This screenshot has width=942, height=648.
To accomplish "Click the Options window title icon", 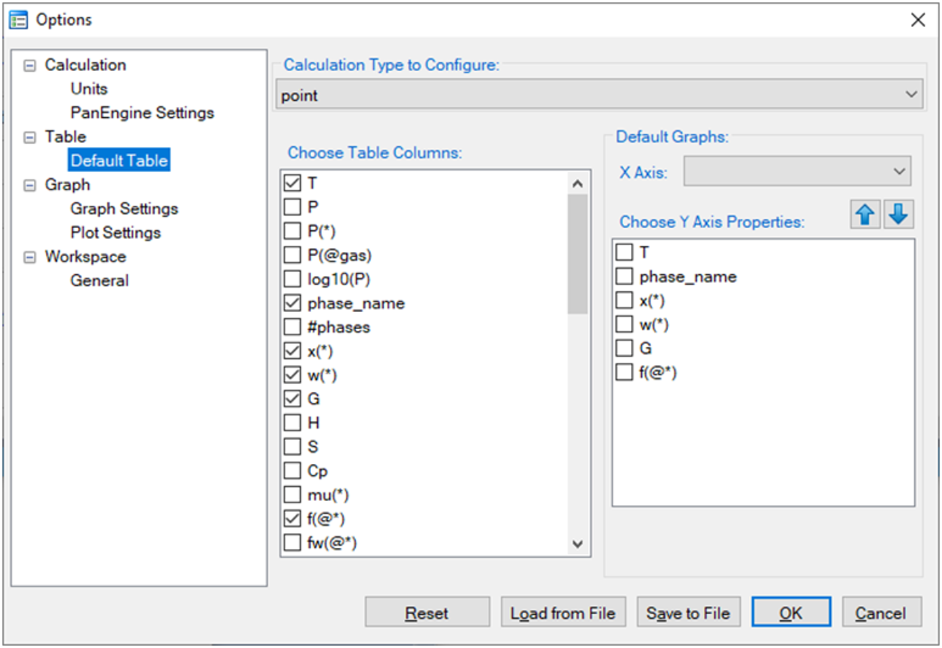I will click(18, 20).
